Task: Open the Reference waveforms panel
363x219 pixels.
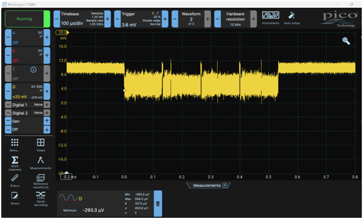Action: click(x=40, y=177)
